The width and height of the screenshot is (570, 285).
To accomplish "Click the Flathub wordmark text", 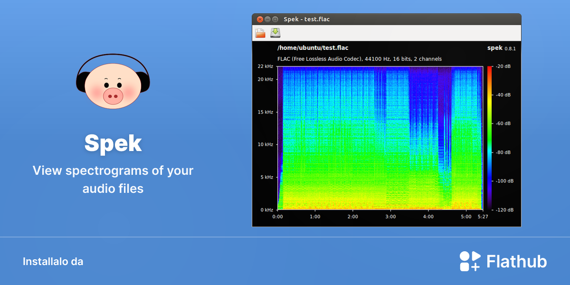I will (517, 262).
